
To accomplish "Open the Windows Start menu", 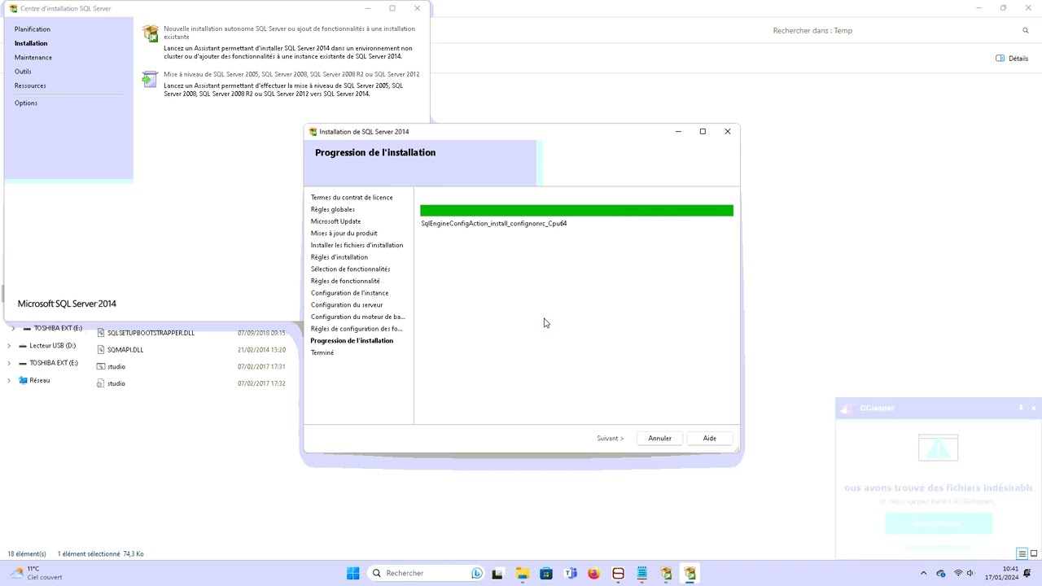I will click(352, 574).
